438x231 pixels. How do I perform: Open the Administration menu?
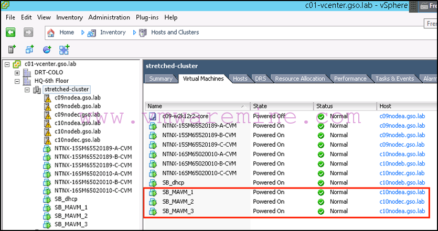[x=109, y=17]
